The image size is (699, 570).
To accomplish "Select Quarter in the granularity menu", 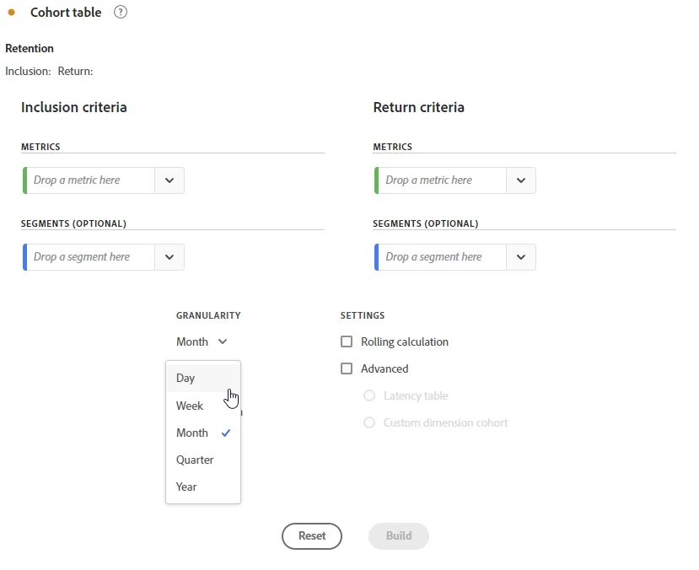I will (195, 460).
